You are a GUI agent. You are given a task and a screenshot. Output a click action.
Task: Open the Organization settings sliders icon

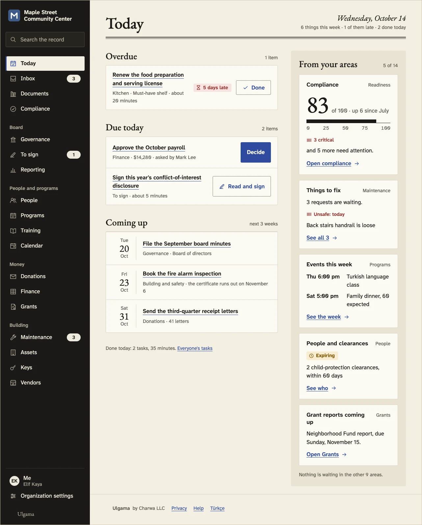(x=13, y=496)
